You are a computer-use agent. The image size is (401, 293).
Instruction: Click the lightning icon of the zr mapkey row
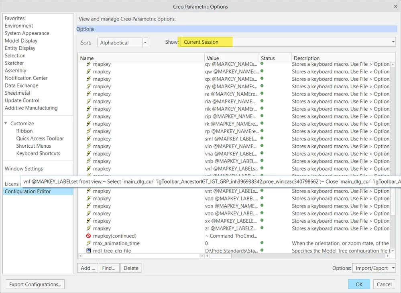(88, 228)
